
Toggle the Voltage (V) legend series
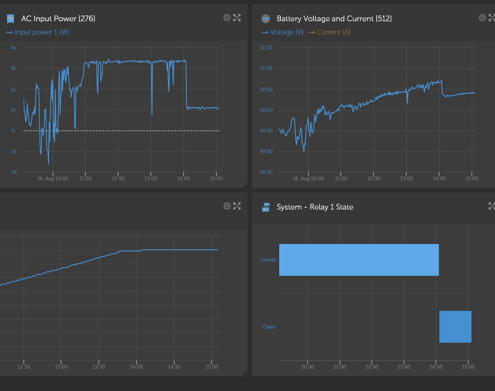click(x=282, y=32)
